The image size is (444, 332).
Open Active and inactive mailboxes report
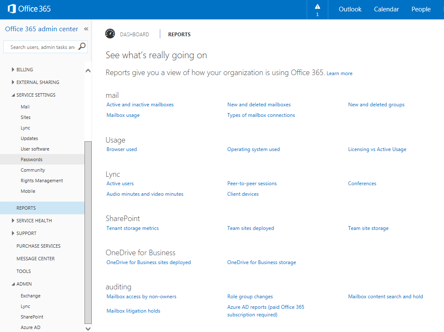(140, 105)
